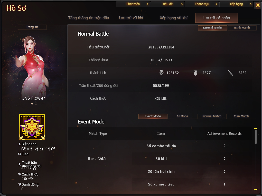This screenshot has height=196, width=262.
Task: Click the records list scrollbar thumb
Action: (x=256, y=137)
